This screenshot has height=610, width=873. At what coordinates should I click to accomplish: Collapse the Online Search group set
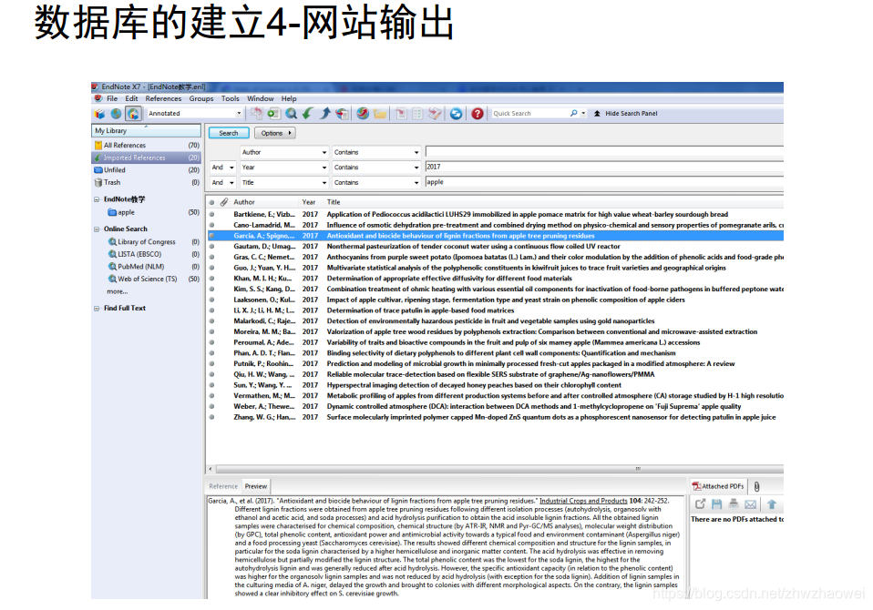(x=97, y=229)
